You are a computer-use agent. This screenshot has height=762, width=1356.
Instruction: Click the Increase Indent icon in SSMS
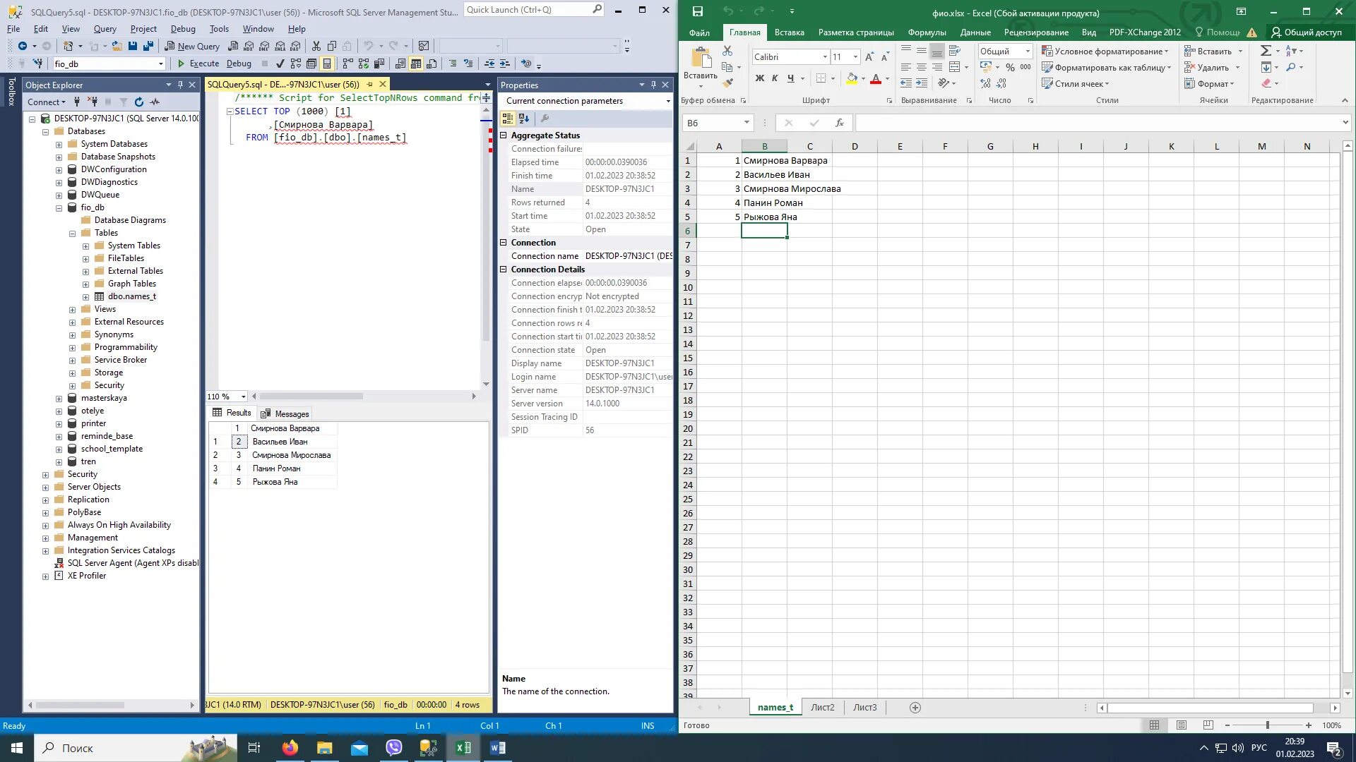(505, 64)
